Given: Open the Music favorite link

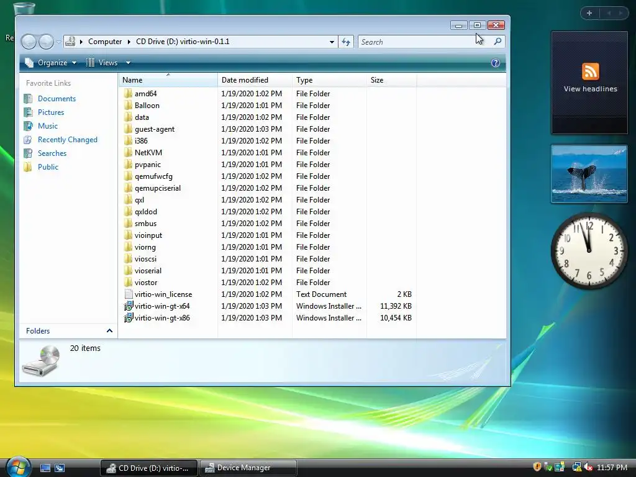Looking at the screenshot, I should pos(48,126).
